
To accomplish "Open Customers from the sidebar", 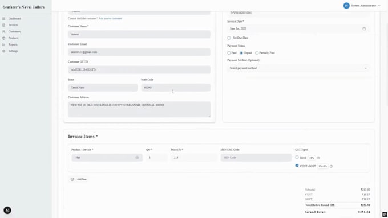I will [15, 32].
